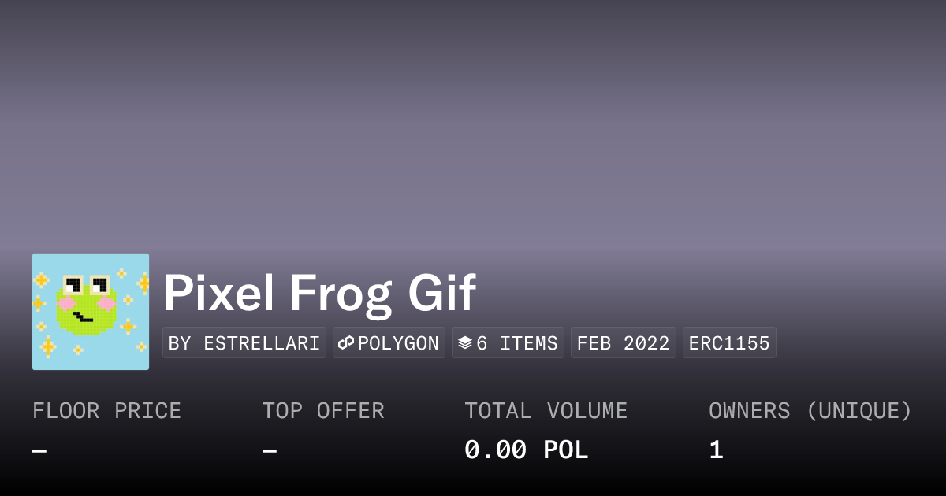Click the 0.00 volume number
This screenshot has width=946, height=496.
tap(495, 450)
